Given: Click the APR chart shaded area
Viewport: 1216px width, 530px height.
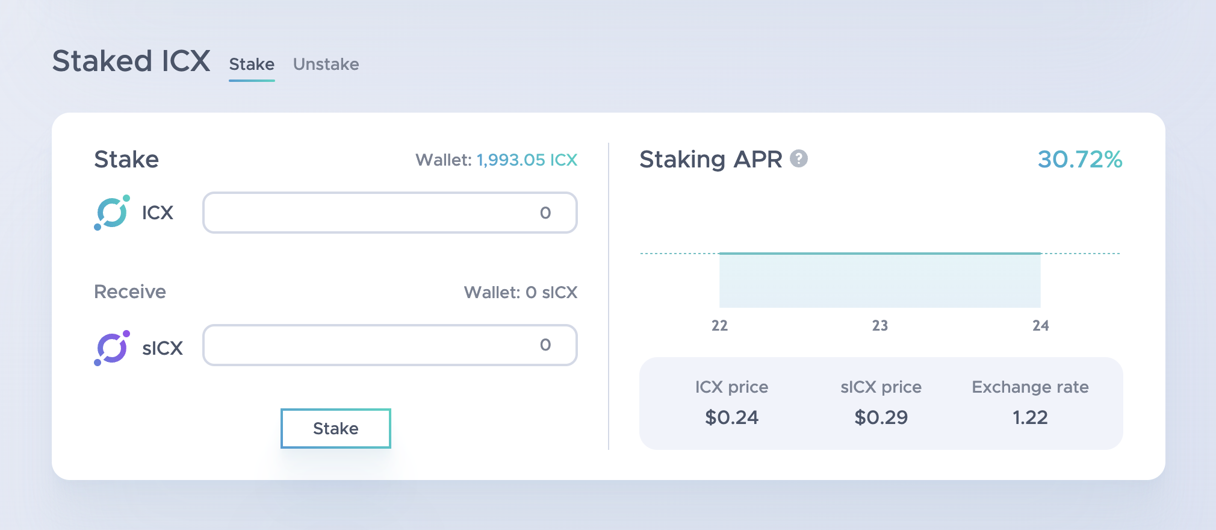Looking at the screenshot, I should 879,281.
